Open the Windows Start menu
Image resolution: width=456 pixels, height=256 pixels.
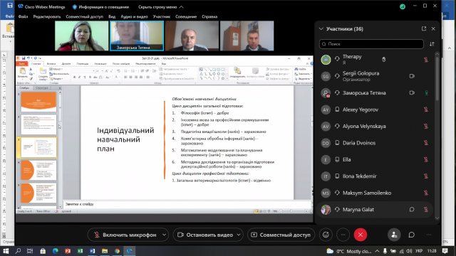tap(6, 251)
